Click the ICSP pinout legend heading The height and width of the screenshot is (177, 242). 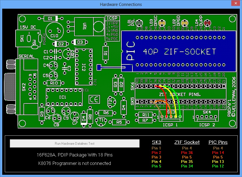click(112, 18)
